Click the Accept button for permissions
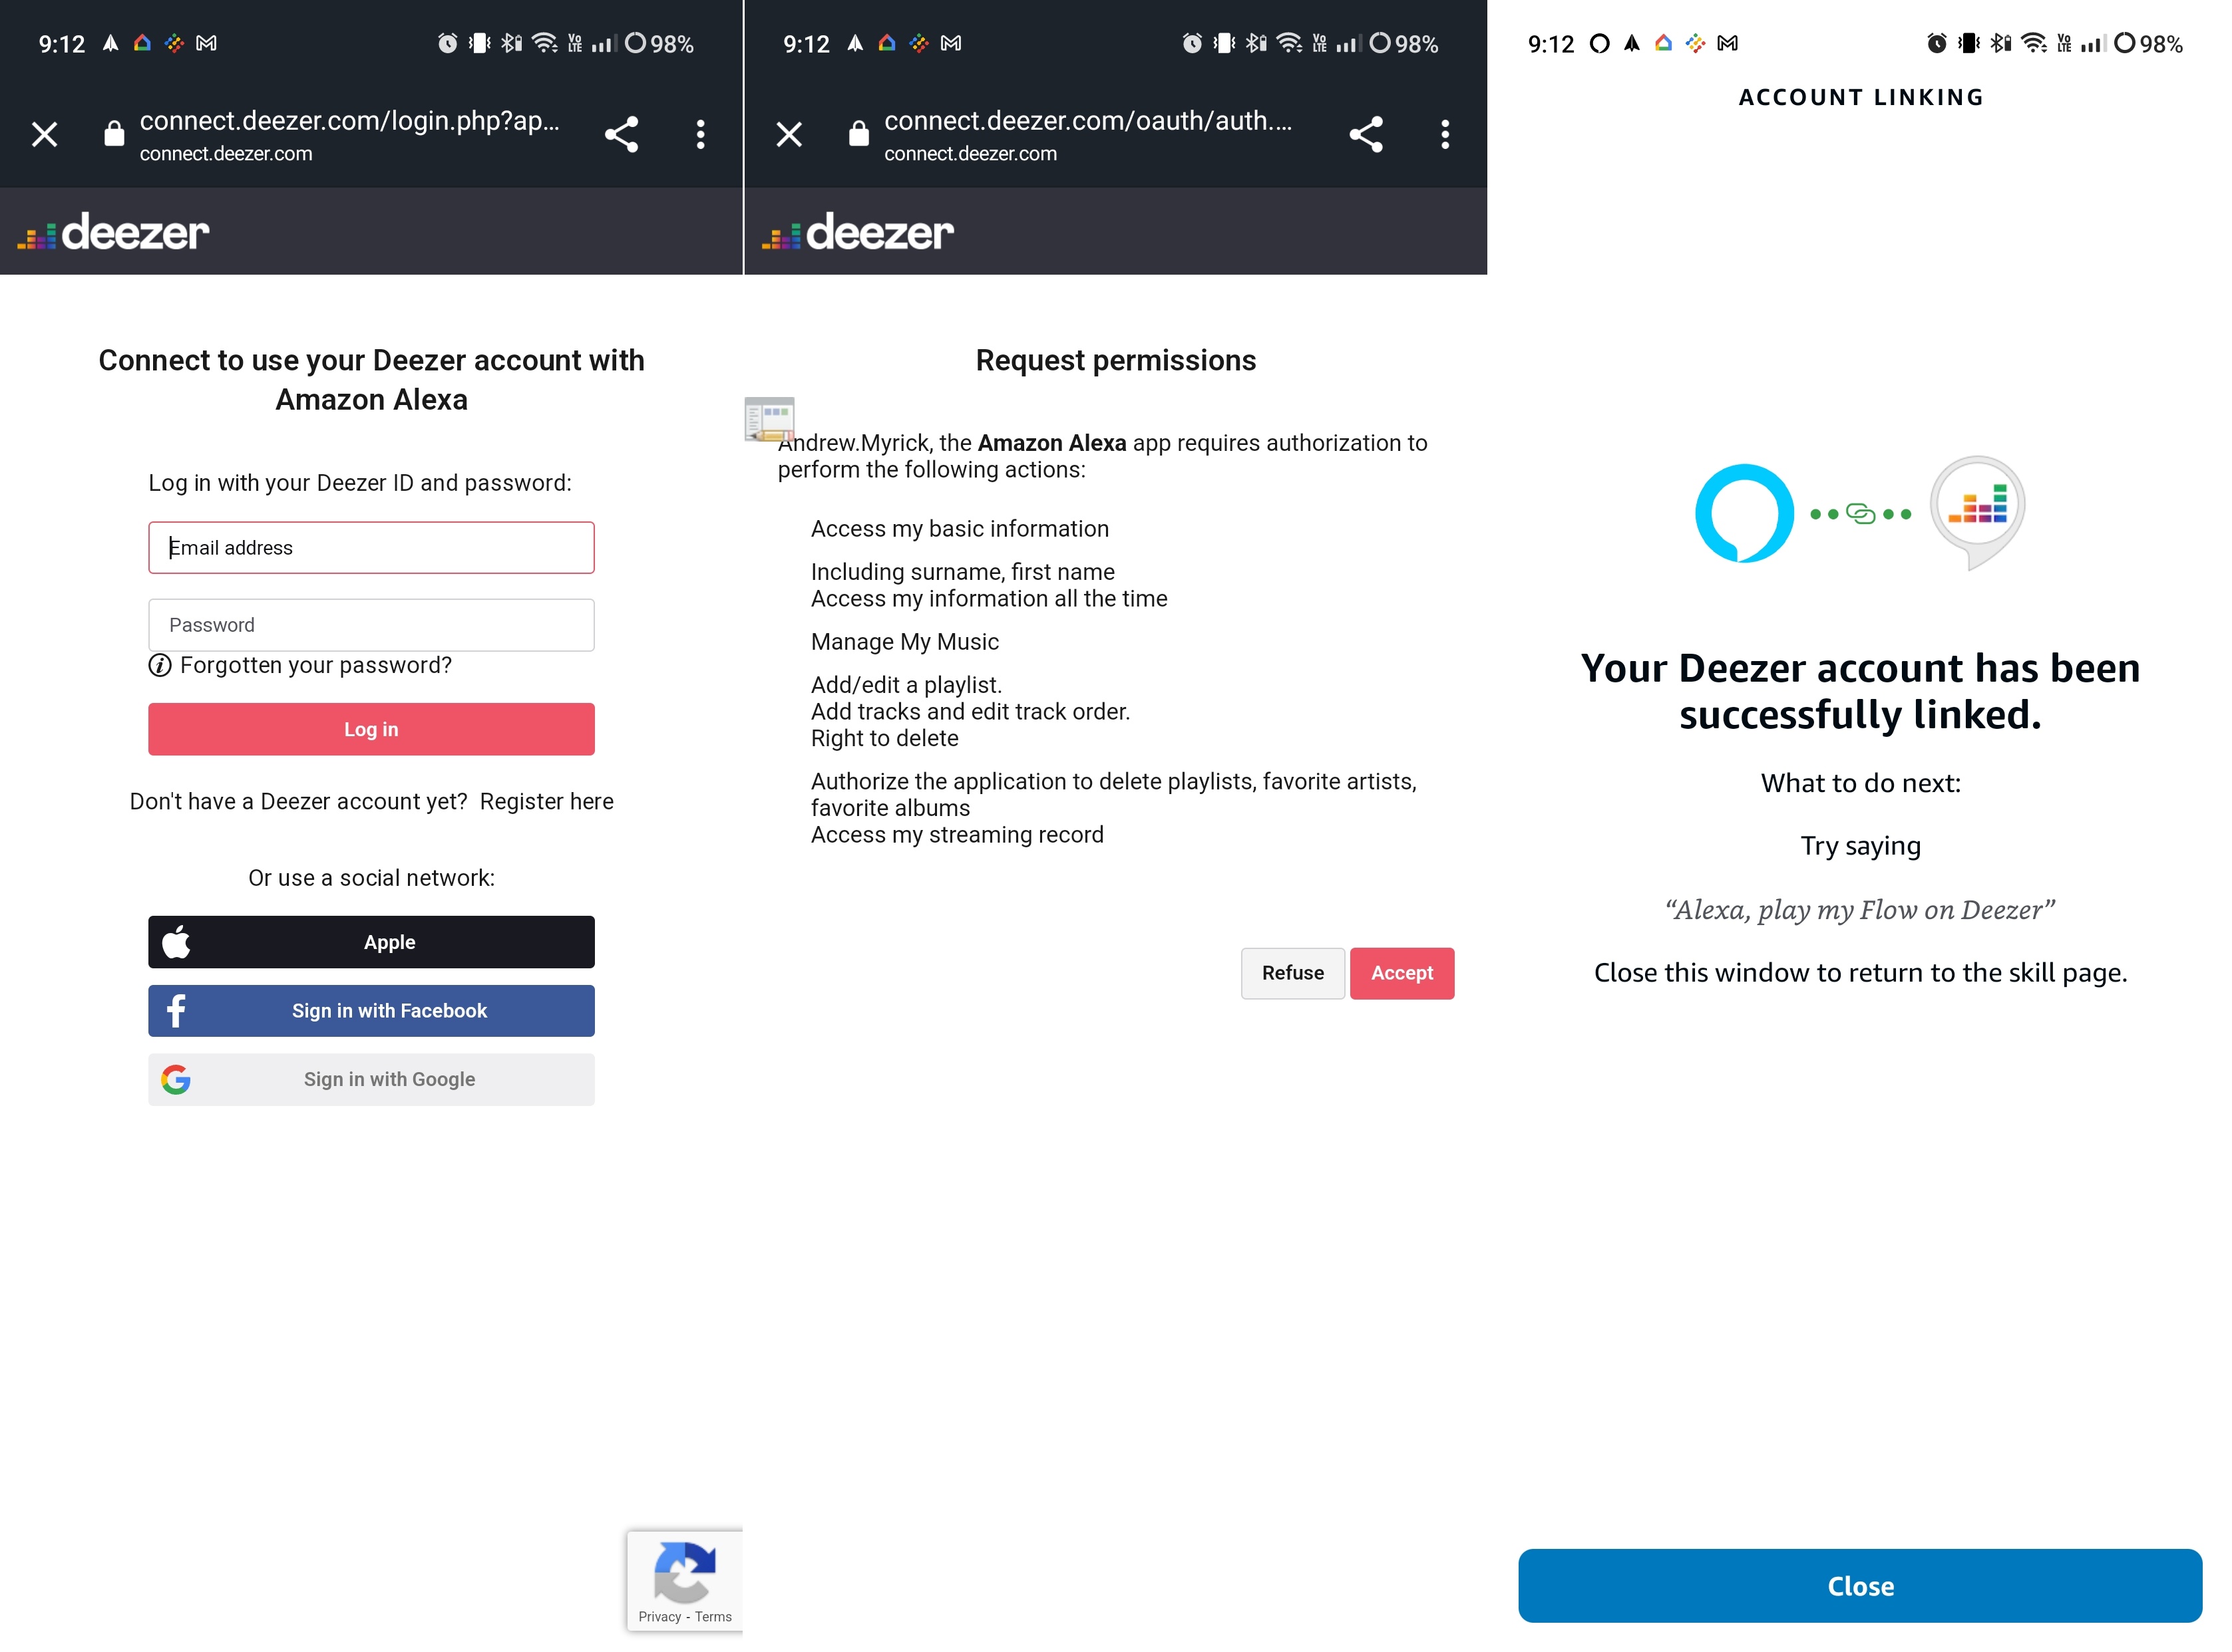 [1402, 972]
